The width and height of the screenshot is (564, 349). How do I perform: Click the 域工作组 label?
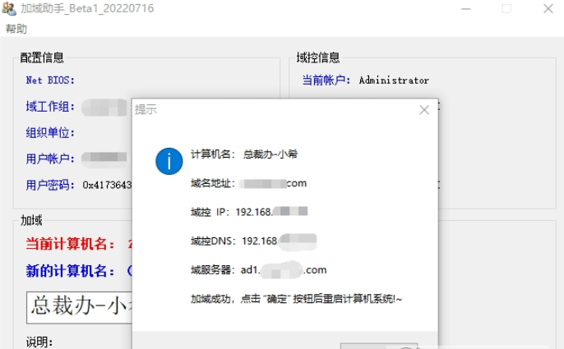(x=50, y=107)
